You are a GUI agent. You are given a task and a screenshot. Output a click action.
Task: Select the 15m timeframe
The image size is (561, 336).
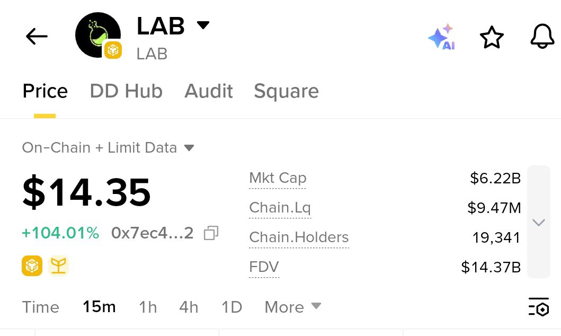pos(99,307)
